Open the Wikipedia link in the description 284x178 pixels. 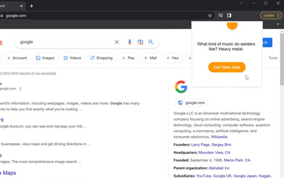click(219, 137)
